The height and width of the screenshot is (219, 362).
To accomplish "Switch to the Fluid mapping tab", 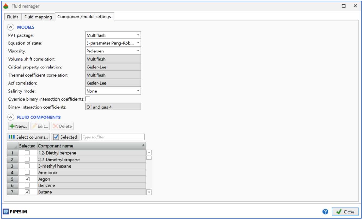I will tap(38, 17).
